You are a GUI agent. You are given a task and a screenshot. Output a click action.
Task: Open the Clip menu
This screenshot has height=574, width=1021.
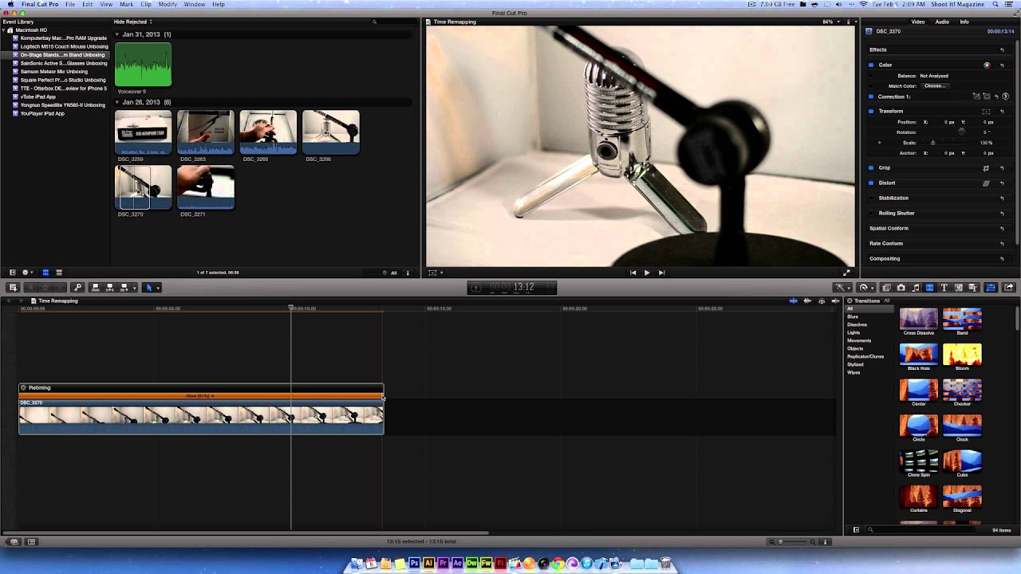pyautogui.click(x=146, y=4)
